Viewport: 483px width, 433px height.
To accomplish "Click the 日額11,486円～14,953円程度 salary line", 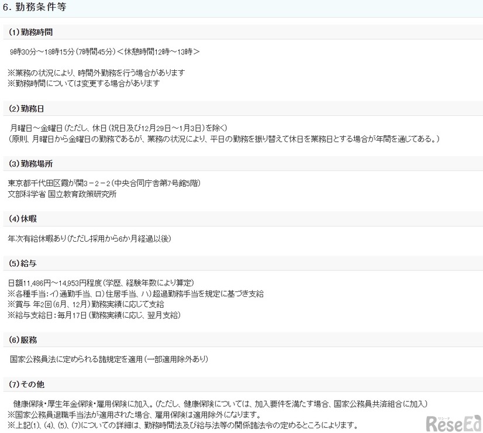I will click(101, 283).
